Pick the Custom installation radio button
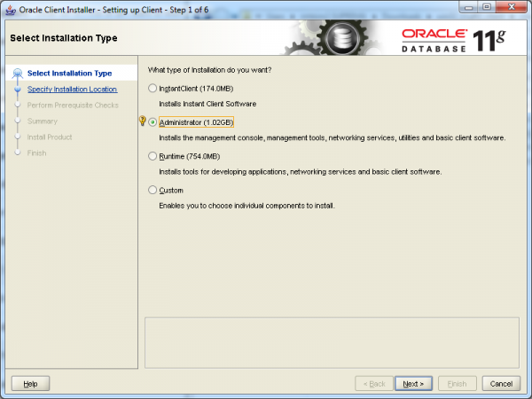Viewport: 532px width, 399px height. click(x=153, y=190)
